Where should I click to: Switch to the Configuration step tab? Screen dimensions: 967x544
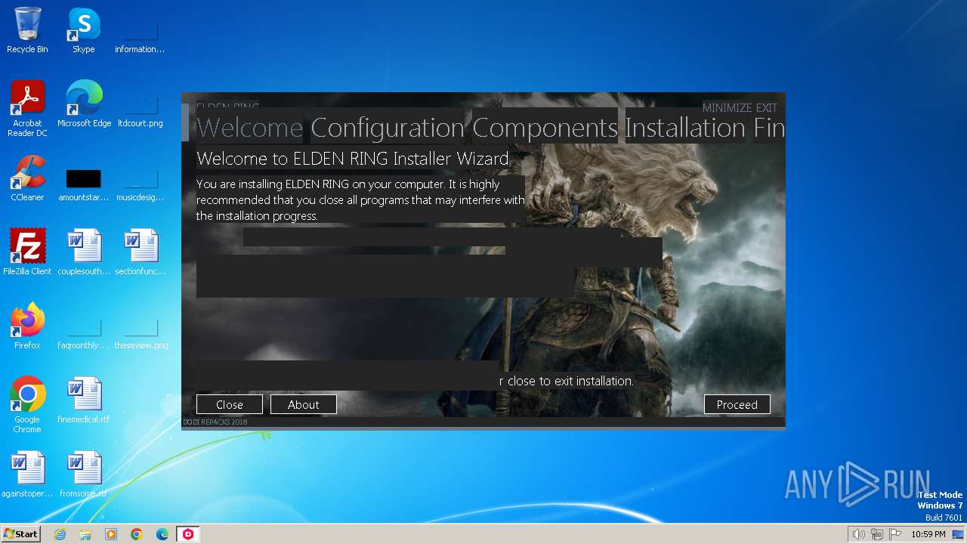click(388, 128)
